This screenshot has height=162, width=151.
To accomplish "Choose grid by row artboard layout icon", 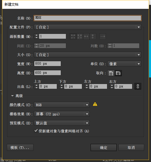I will (x=73, y=36).
